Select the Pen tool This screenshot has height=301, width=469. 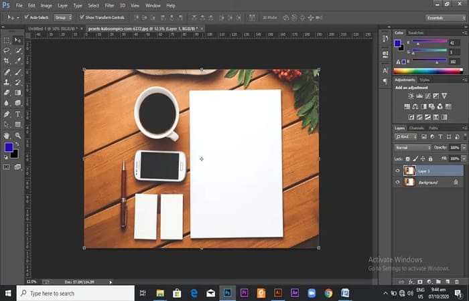(x=7, y=114)
